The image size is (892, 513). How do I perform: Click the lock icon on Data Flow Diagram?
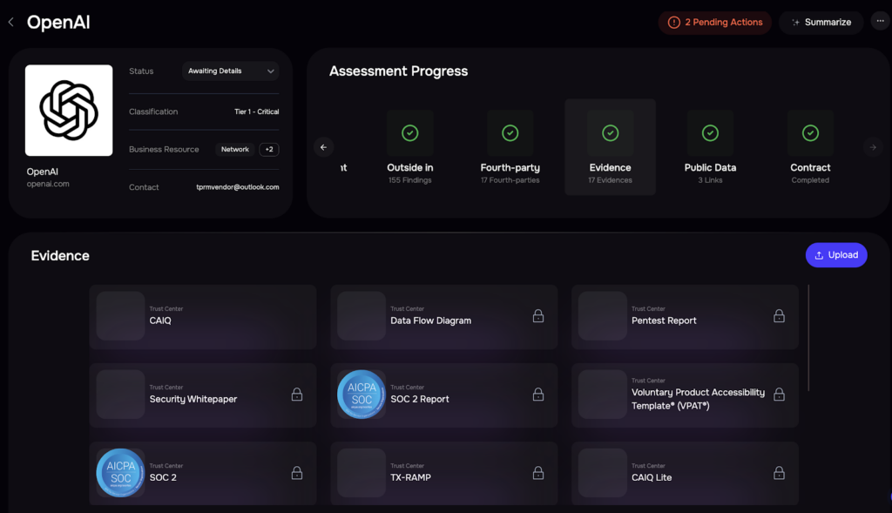(x=538, y=316)
